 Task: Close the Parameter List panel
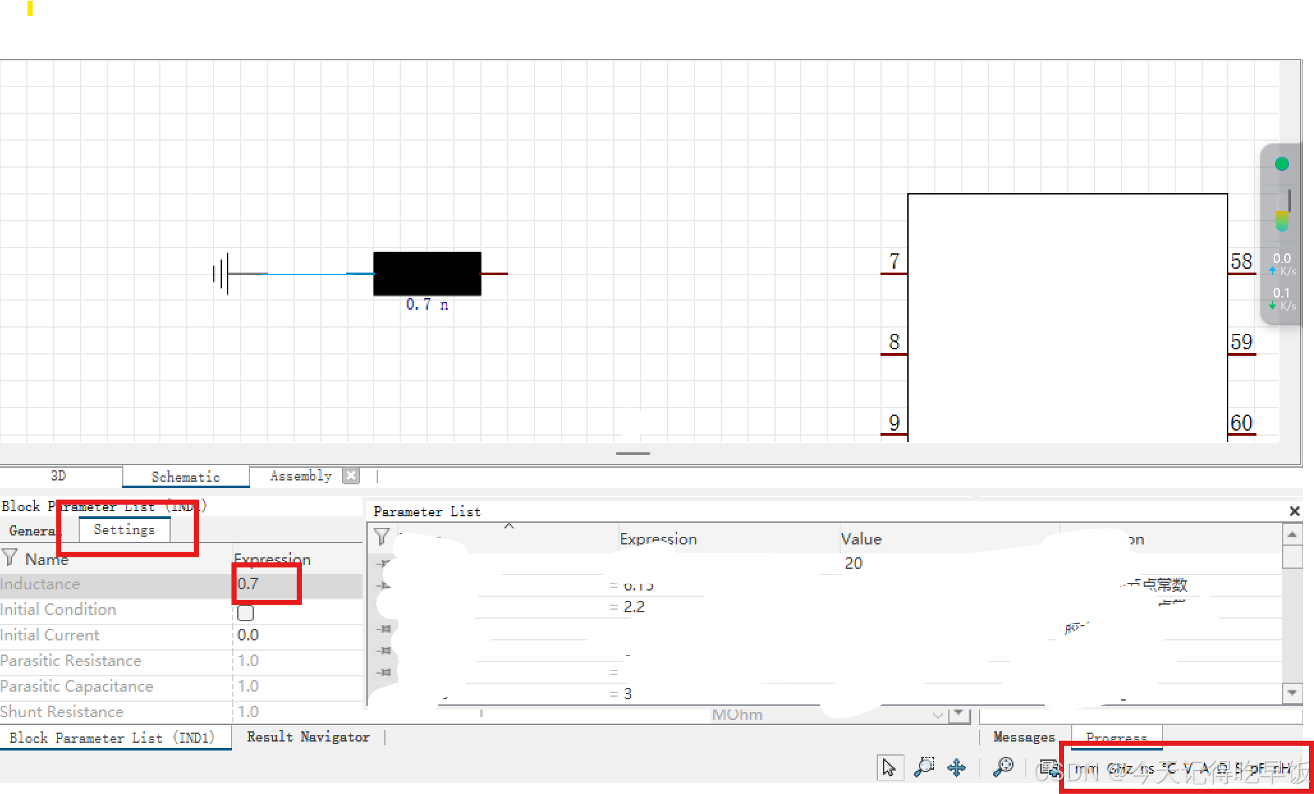click(x=1294, y=511)
